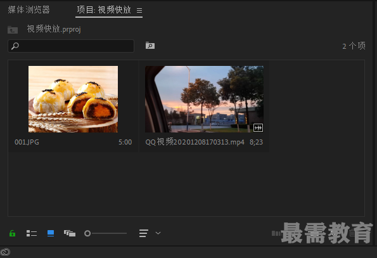Select the 项目: 视频快放 tab
Image resolution: width=377 pixels, height=258 pixels.
(104, 10)
